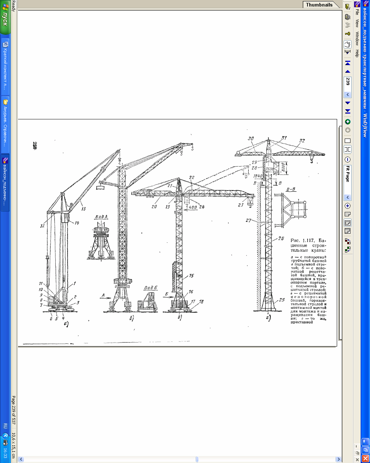Open the File menu
This screenshot has width=370, height=463.
(357, 12)
